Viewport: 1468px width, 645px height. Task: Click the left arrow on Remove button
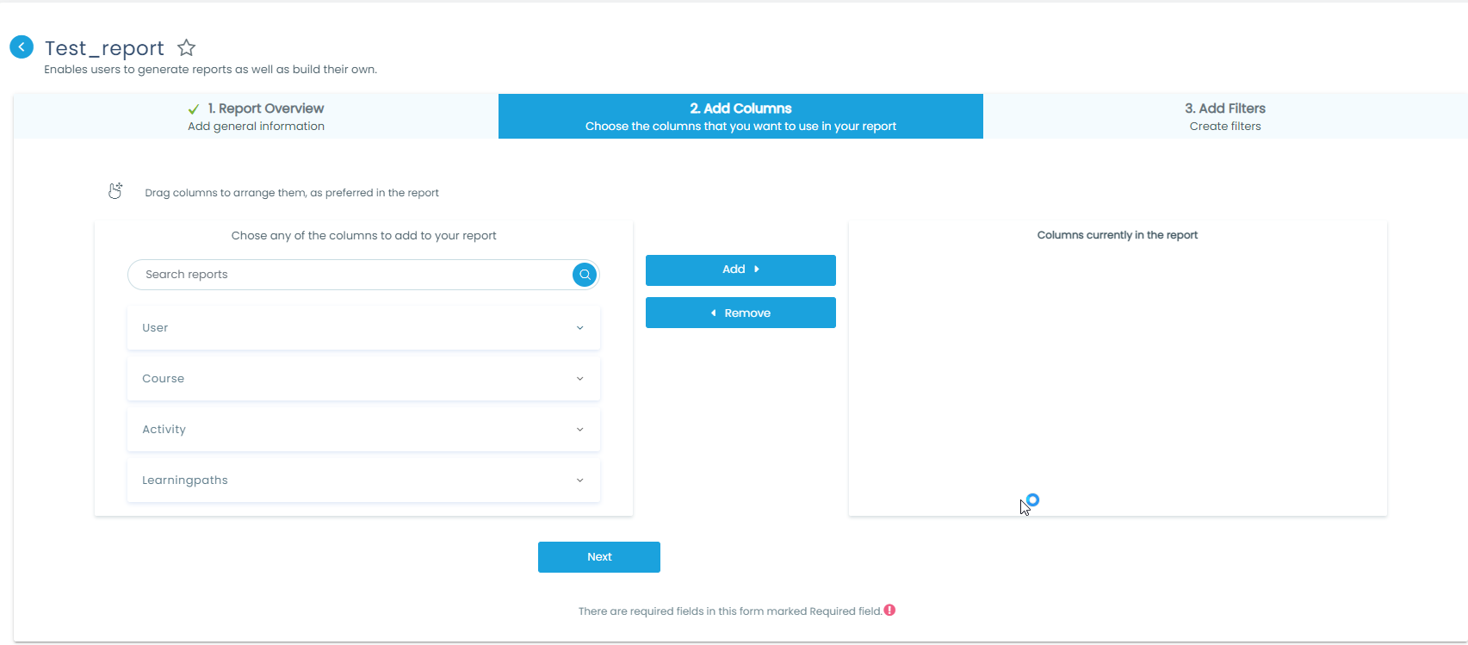pyautogui.click(x=713, y=313)
